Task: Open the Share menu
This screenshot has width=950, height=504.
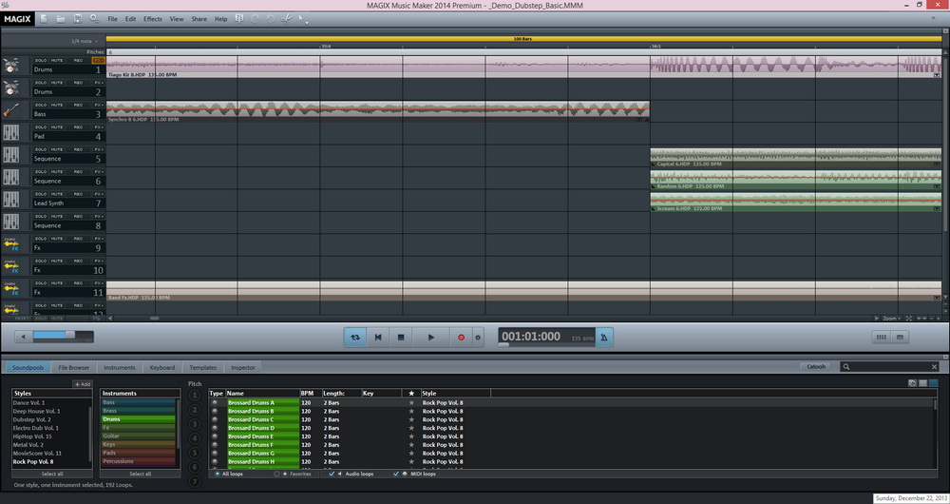Action: (x=199, y=19)
